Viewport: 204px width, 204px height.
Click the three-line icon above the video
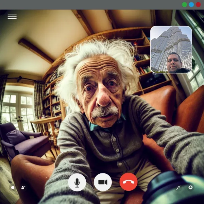click(12, 17)
